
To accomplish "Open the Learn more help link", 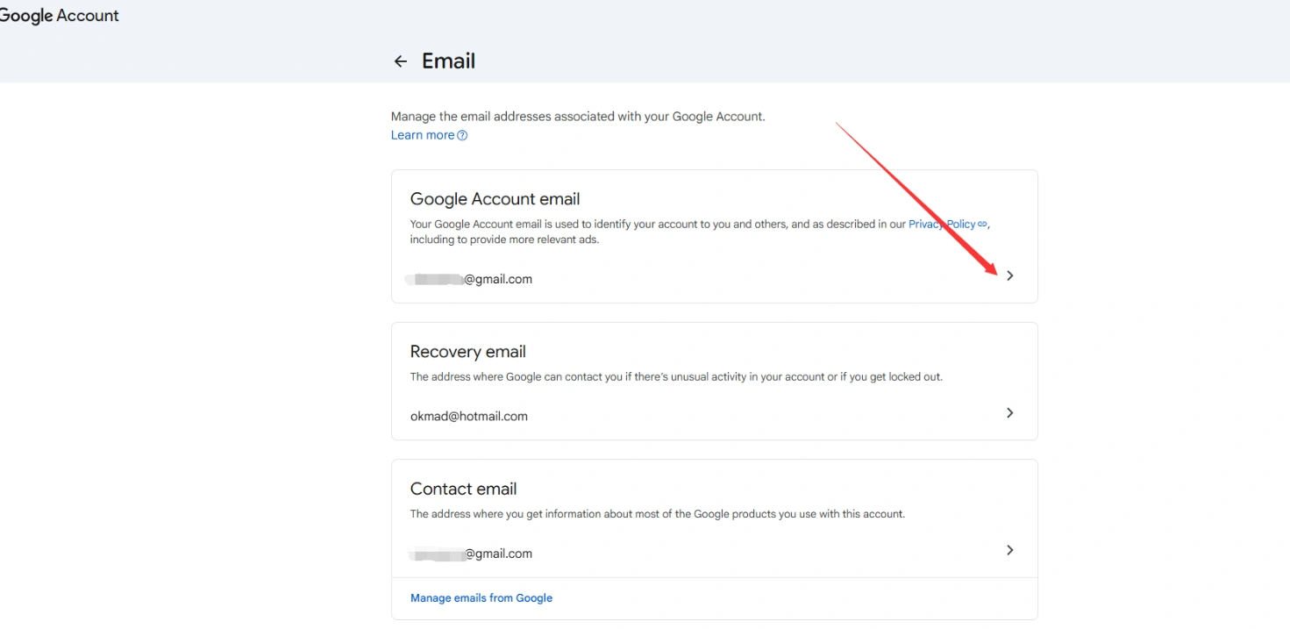I will [429, 135].
